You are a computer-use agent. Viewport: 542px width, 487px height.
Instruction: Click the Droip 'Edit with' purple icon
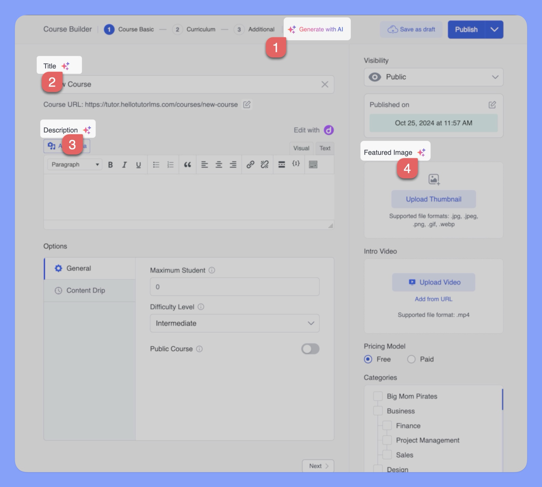(x=329, y=130)
